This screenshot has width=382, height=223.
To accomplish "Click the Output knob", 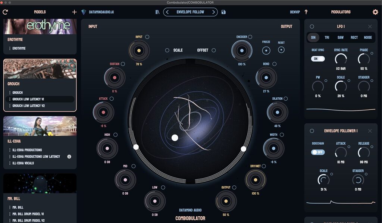I will [226, 201].
